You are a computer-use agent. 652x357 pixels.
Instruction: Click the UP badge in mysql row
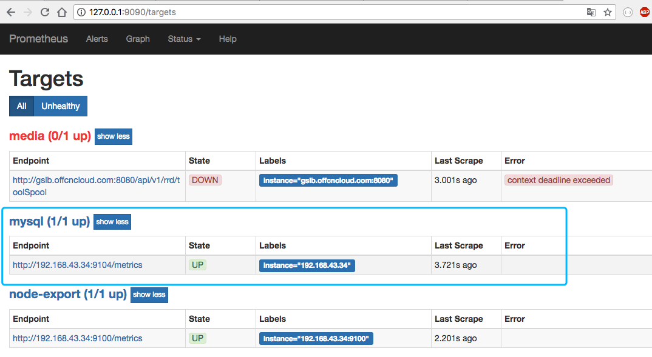[x=197, y=265]
